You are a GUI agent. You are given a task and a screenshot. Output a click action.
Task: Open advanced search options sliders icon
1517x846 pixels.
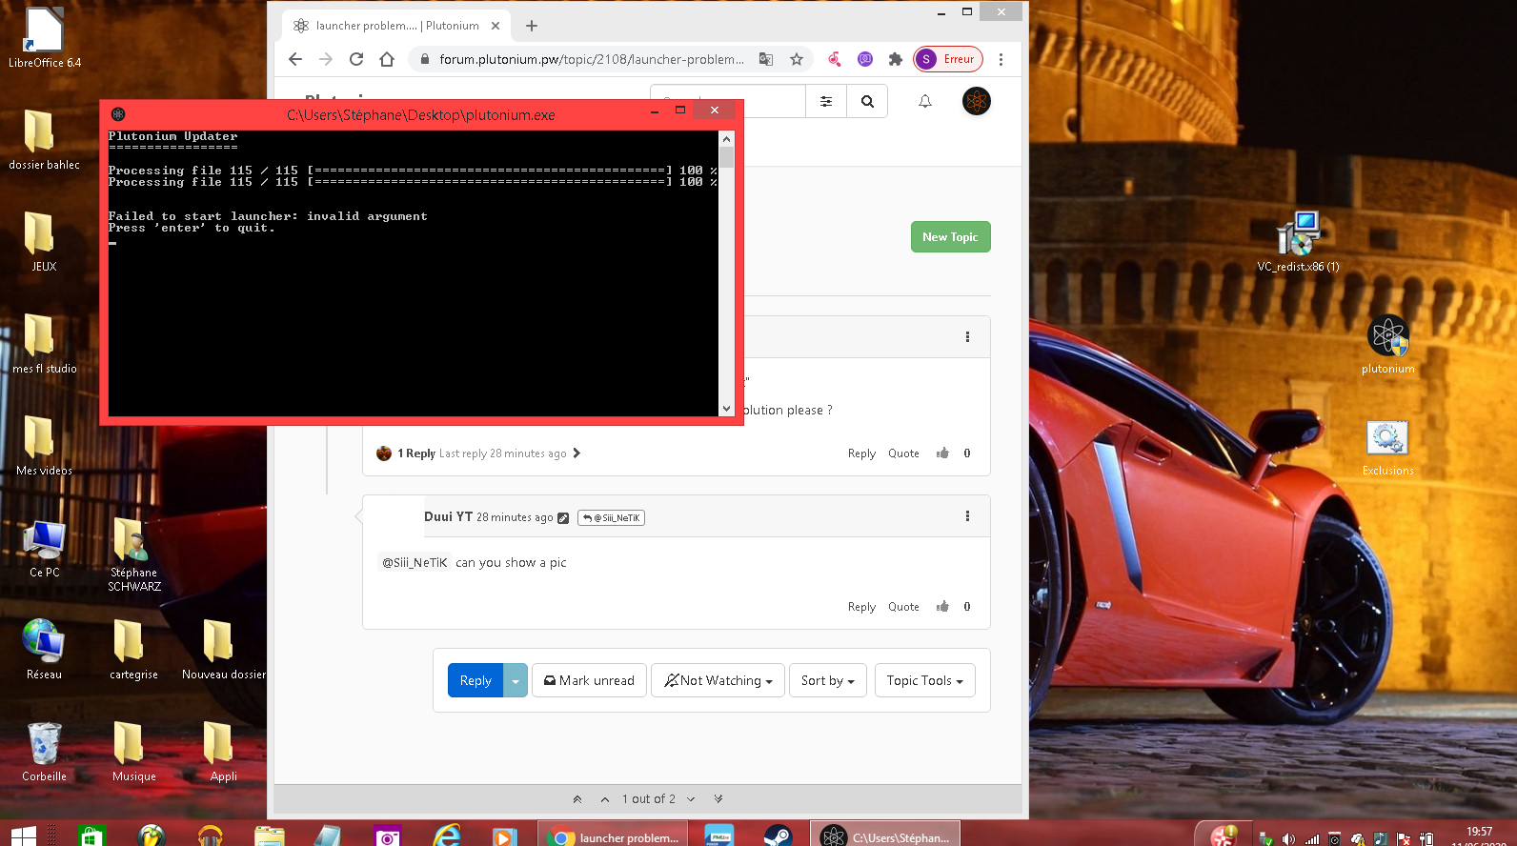tap(826, 101)
